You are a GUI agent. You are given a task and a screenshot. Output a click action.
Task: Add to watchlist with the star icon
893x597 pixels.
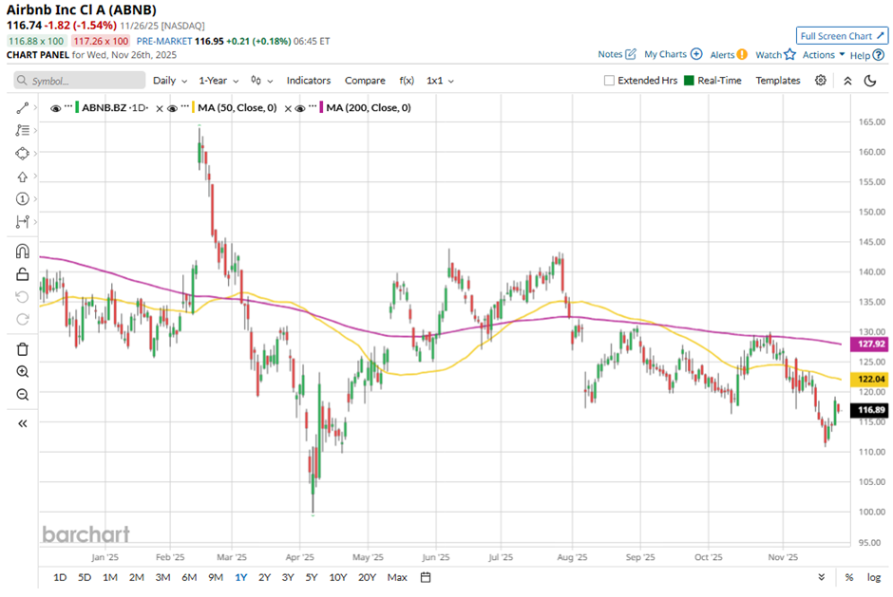(789, 55)
